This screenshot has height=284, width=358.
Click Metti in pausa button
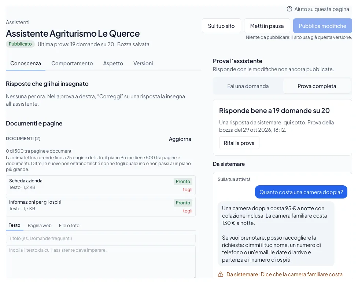click(x=267, y=26)
